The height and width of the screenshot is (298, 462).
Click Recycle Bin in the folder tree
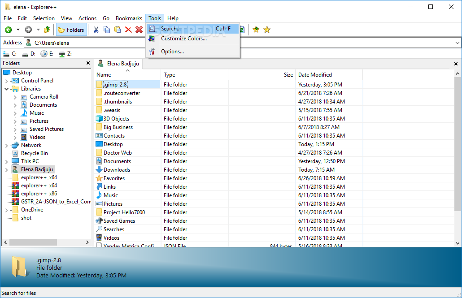[34, 153]
